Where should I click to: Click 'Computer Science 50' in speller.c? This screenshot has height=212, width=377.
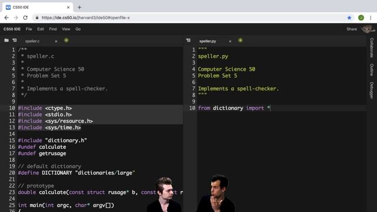point(55,69)
